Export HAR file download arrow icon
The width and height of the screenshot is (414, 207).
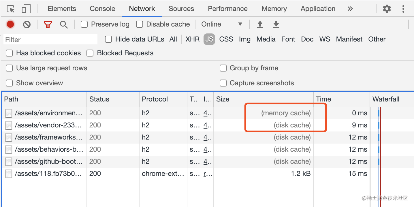276,24
